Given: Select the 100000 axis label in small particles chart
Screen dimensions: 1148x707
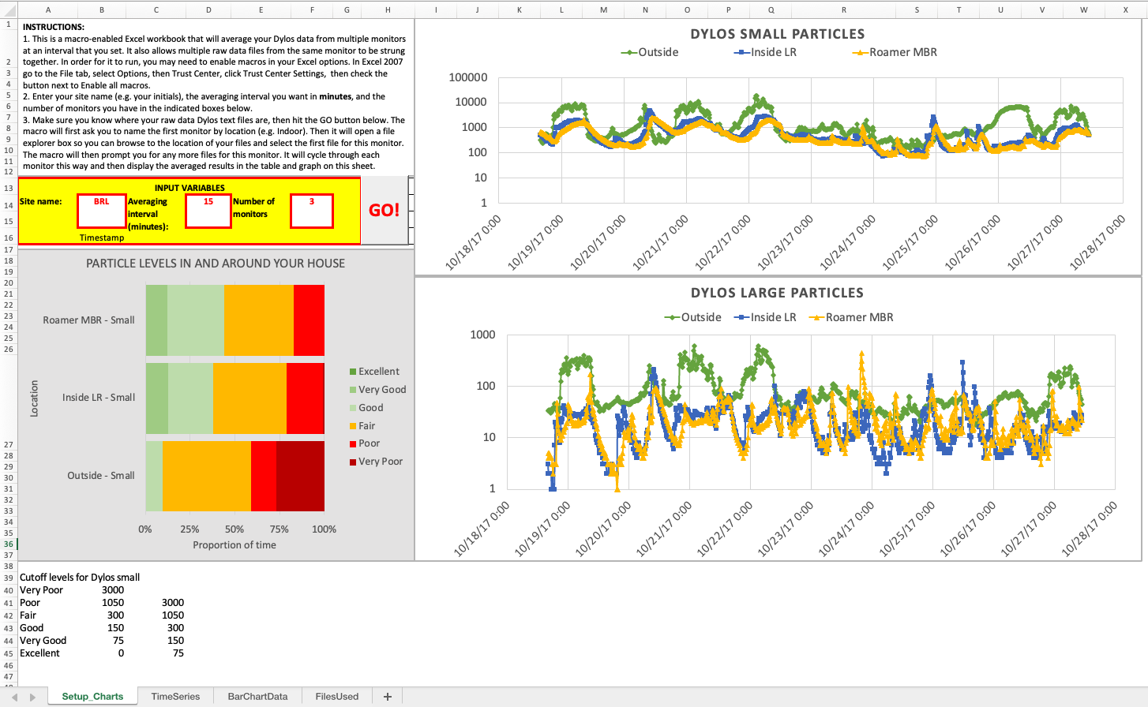Looking at the screenshot, I should pyautogui.click(x=468, y=77).
